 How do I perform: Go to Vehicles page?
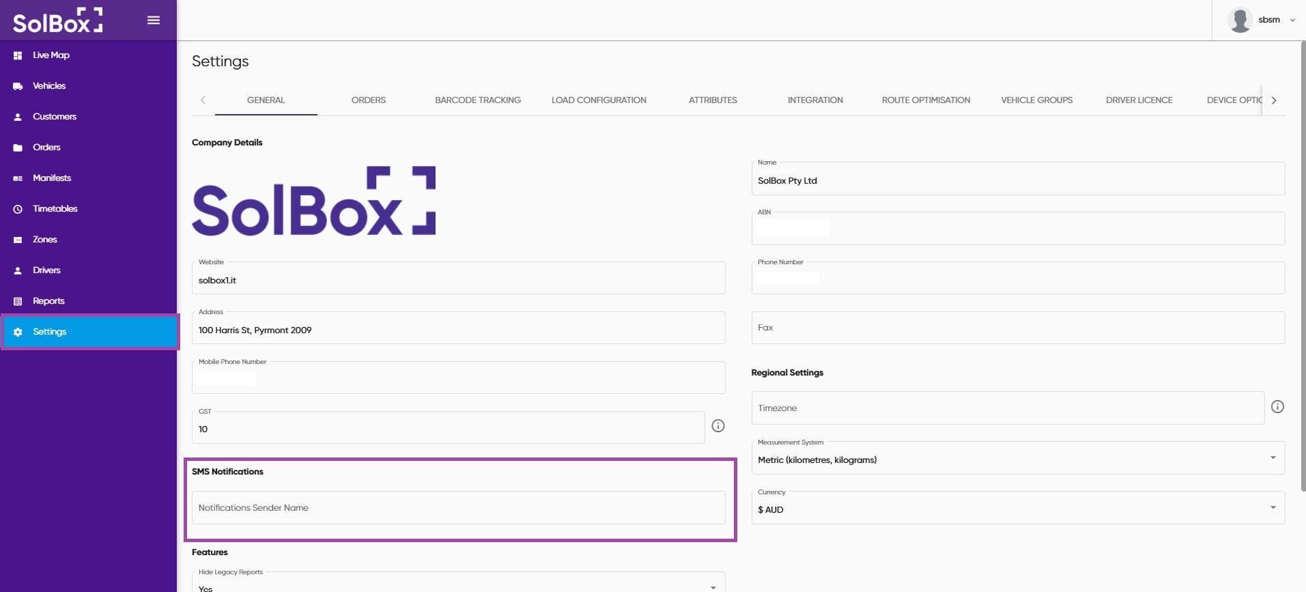(89, 86)
